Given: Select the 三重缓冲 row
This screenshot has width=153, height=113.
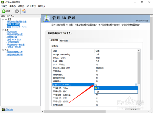Looking at the screenshot, I should coord(95,71).
